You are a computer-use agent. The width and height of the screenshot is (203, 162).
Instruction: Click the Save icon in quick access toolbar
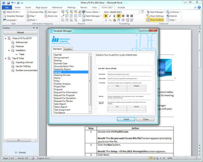coord(8,3)
